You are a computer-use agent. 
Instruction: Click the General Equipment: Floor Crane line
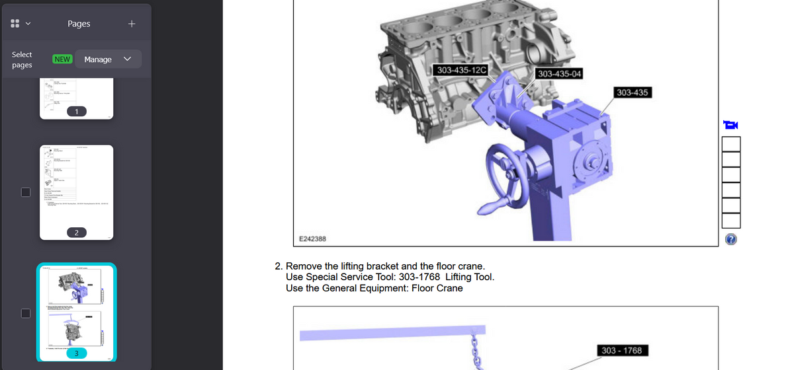point(375,288)
